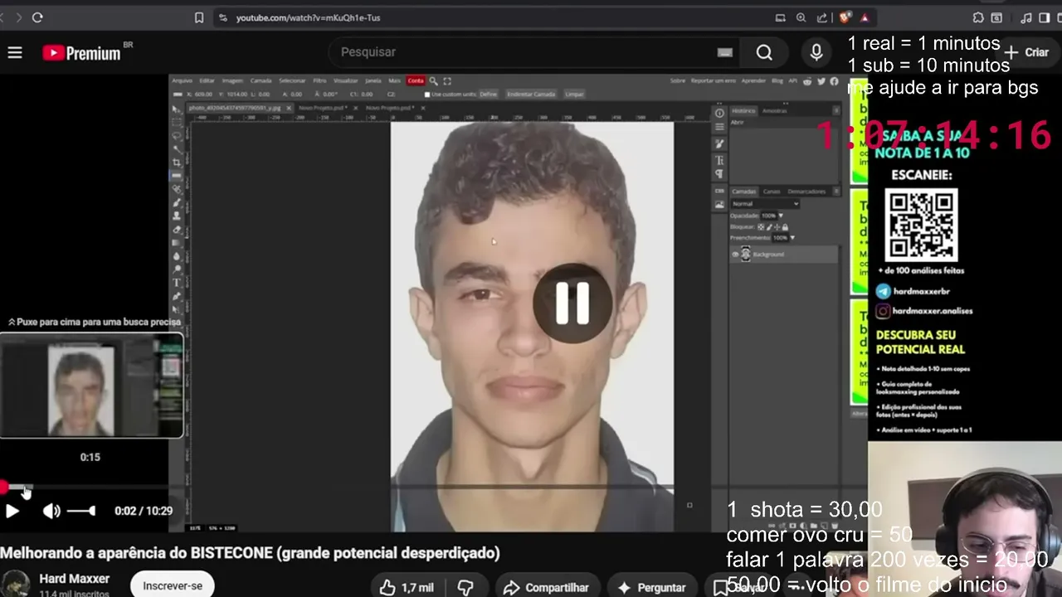Open the Editar menu in Photopea
Image resolution: width=1062 pixels, height=597 pixels.
(x=207, y=80)
